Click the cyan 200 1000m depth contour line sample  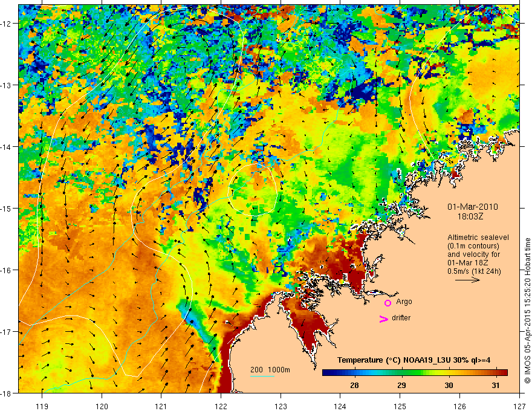click(262, 376)
